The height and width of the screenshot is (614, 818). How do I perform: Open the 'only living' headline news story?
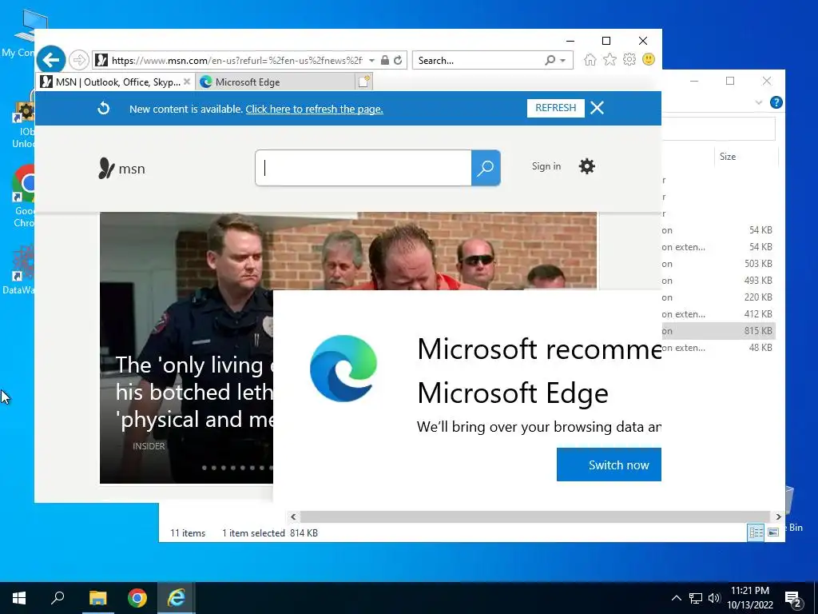coord(193,392)
